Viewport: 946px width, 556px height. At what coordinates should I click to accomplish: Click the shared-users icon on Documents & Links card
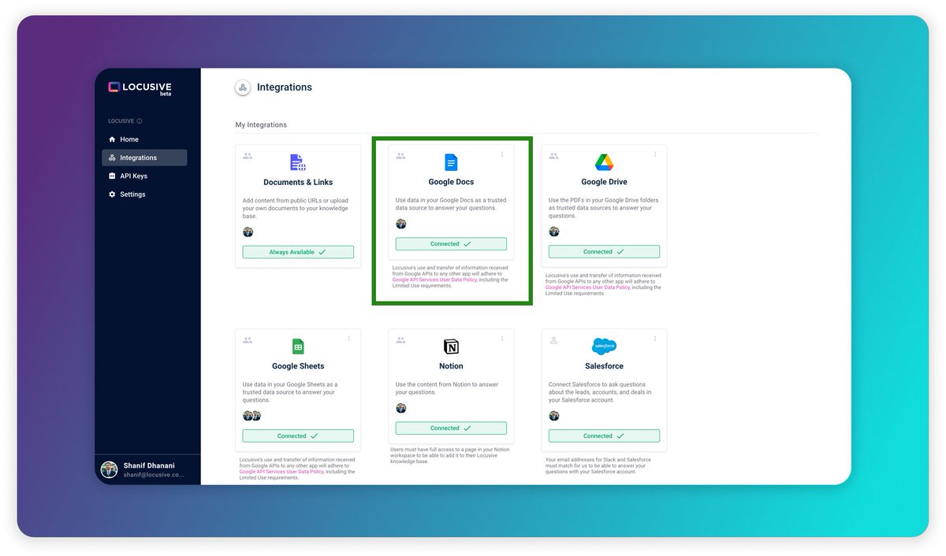coord(248,156)
